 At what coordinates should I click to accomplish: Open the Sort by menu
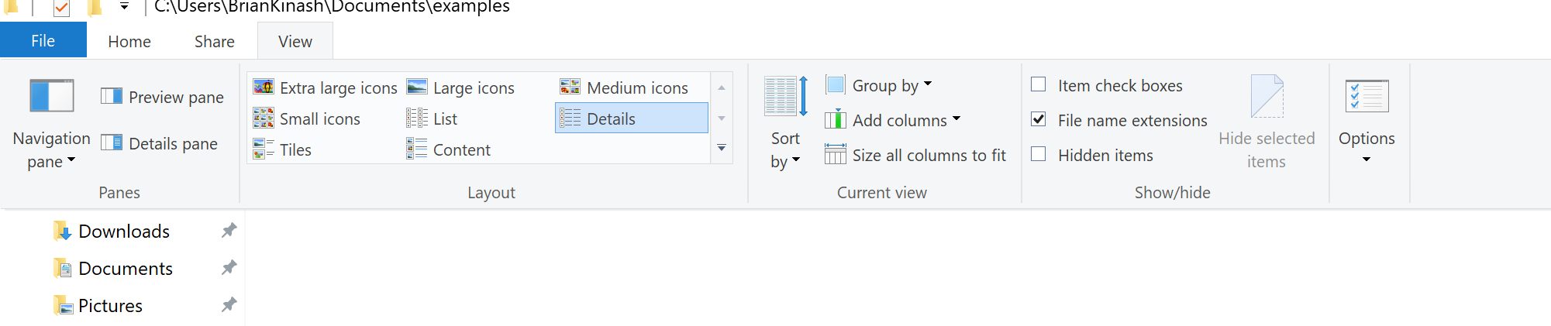785,123
